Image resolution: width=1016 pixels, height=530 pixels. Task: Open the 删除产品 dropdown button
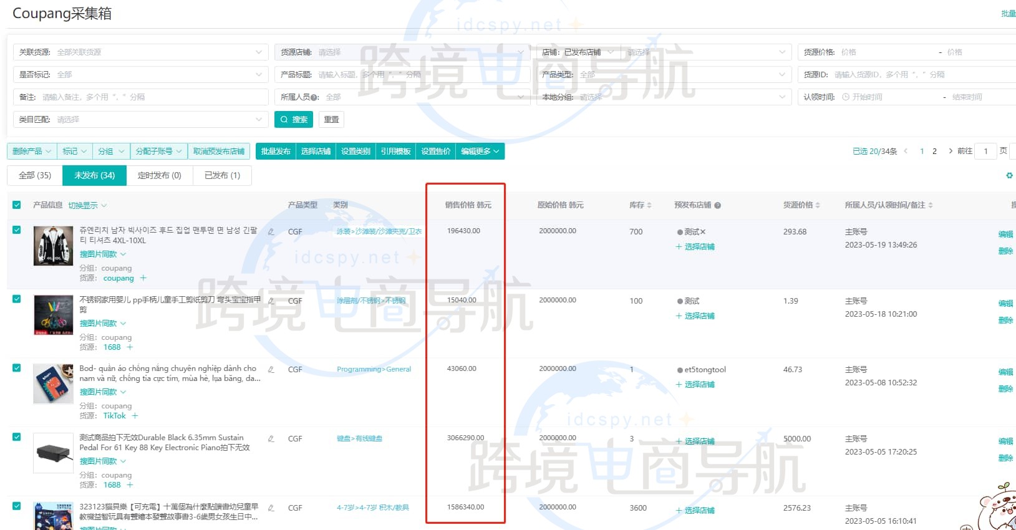(32, 152)
